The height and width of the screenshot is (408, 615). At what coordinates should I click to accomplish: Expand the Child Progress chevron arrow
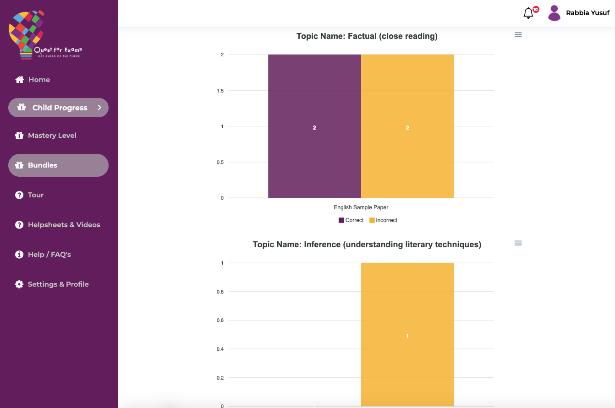99,108
